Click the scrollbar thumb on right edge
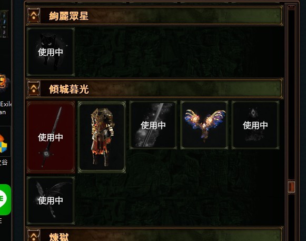 pos(291,187)
